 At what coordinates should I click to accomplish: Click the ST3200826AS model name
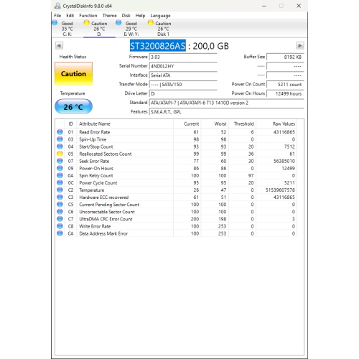[x=158, y=46]
